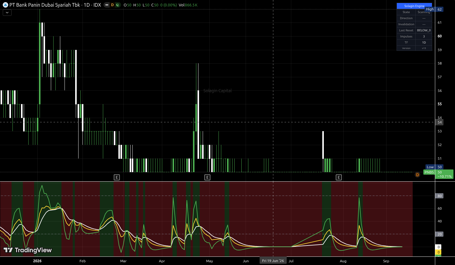
Task: Click the orange D dividend marker
Action: 417,175
